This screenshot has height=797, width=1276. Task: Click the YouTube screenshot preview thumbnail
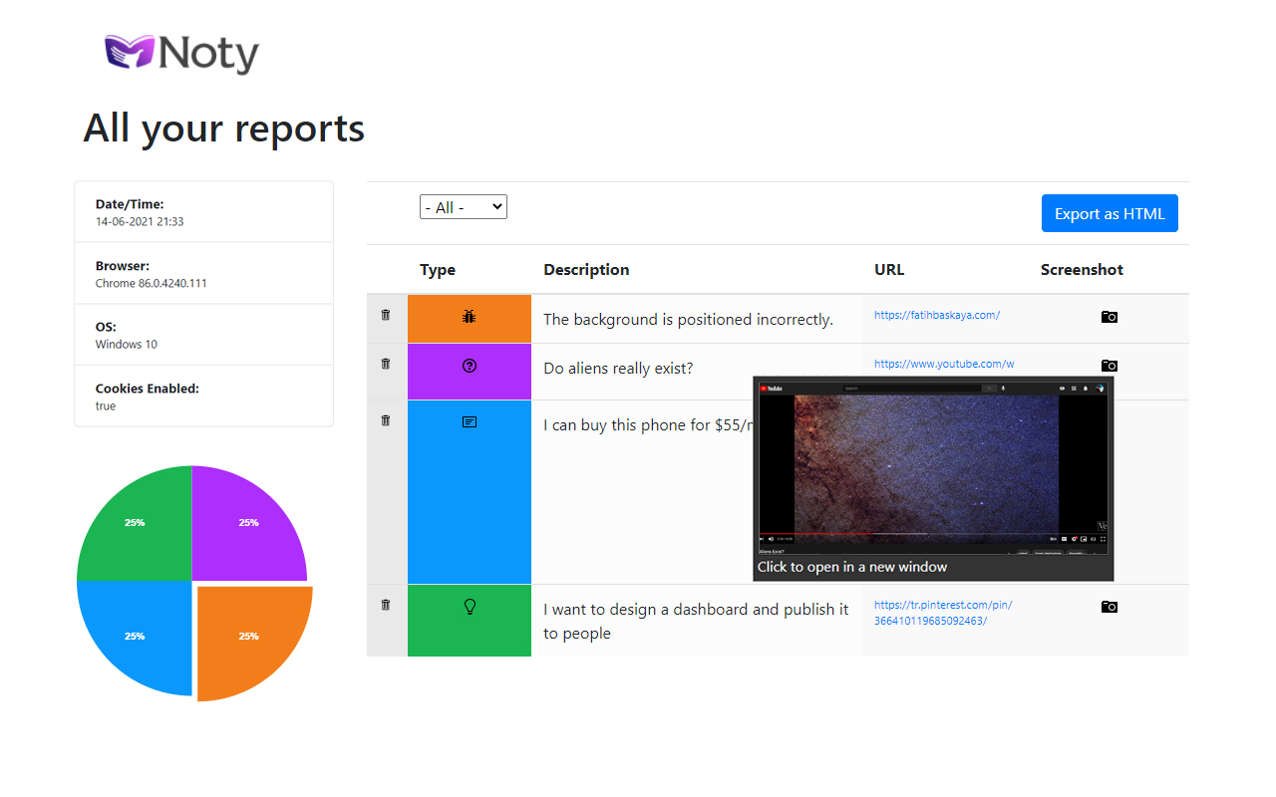932,468
